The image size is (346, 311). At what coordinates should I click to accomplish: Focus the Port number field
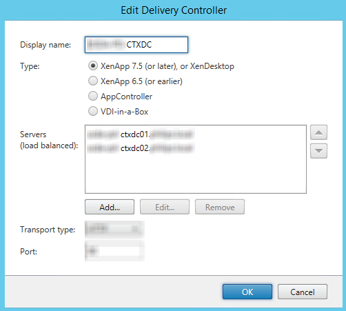[114, 251]
